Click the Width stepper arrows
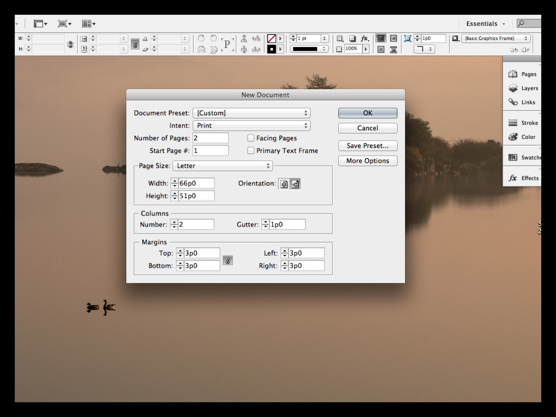The image size is (556, 417). [174, 183]
